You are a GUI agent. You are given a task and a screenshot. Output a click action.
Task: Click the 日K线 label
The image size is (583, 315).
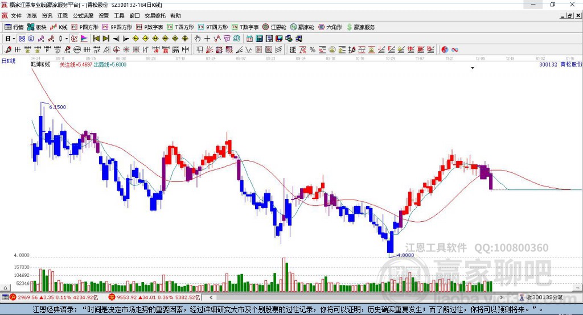tap(9, 61)
